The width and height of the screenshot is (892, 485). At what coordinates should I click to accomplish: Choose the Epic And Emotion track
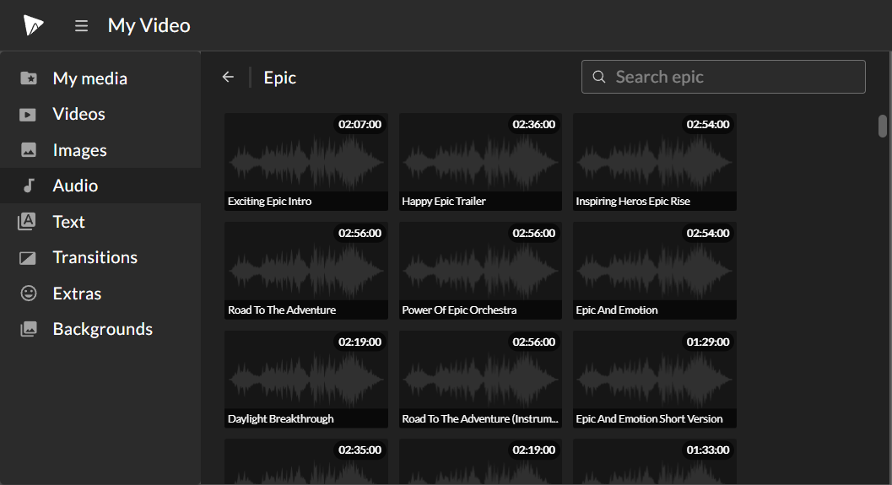pos(654,271)
